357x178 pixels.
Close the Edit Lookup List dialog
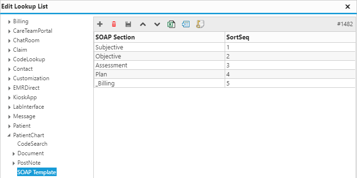coord(347,7)
